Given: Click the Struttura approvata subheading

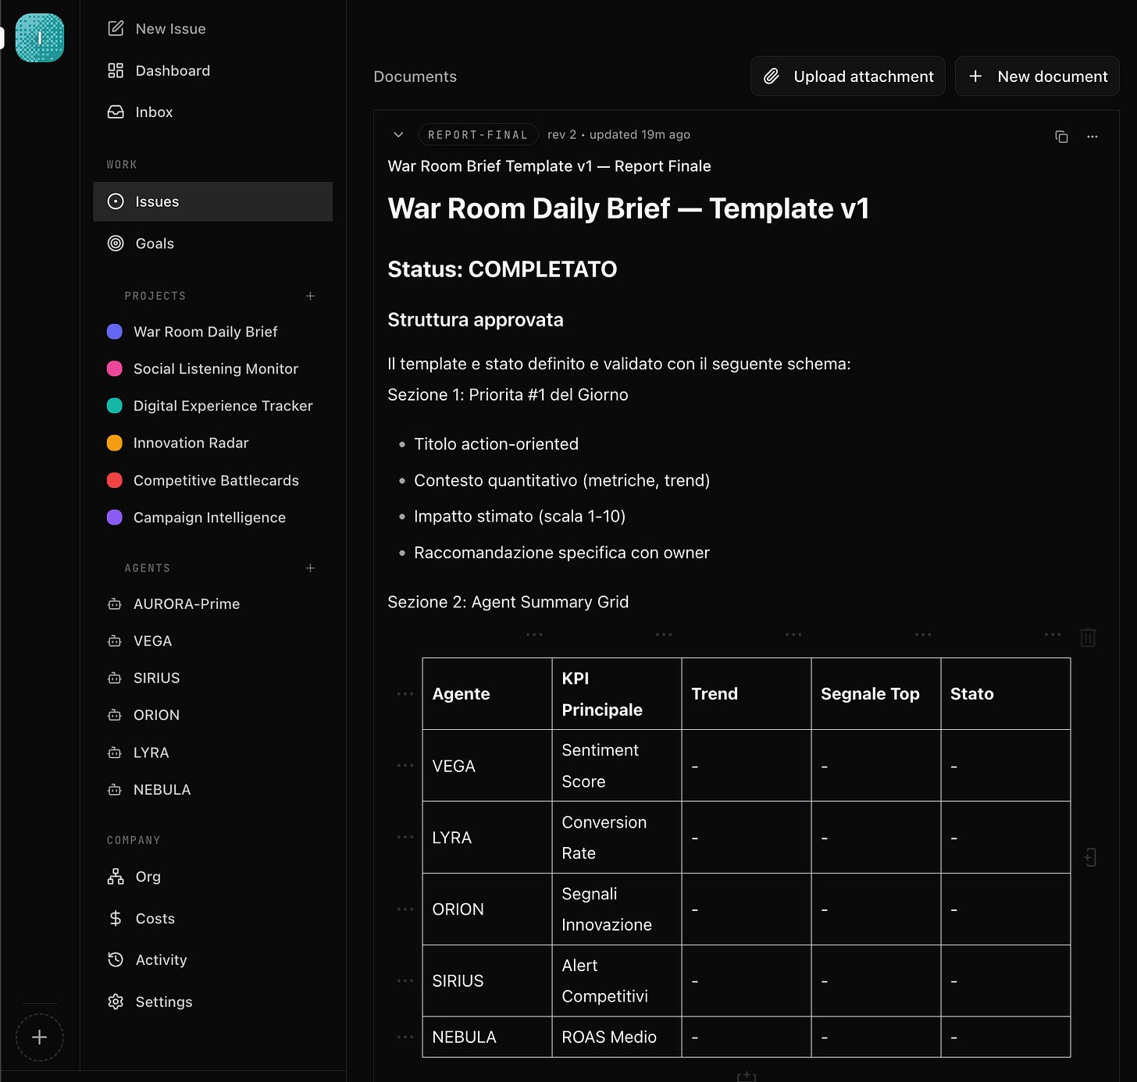Looking at the screenshot, I should point(475,319).
